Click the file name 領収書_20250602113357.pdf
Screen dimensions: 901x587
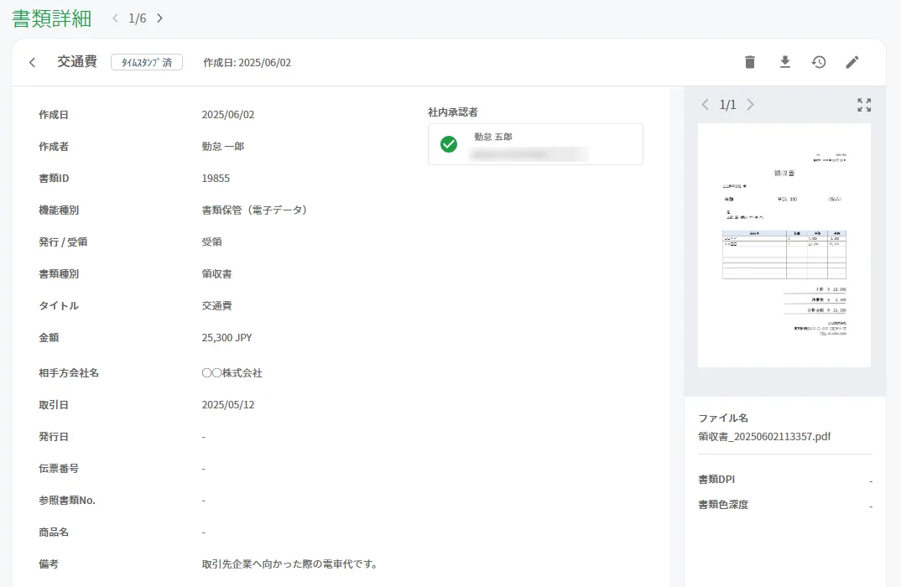click(764, 437)
